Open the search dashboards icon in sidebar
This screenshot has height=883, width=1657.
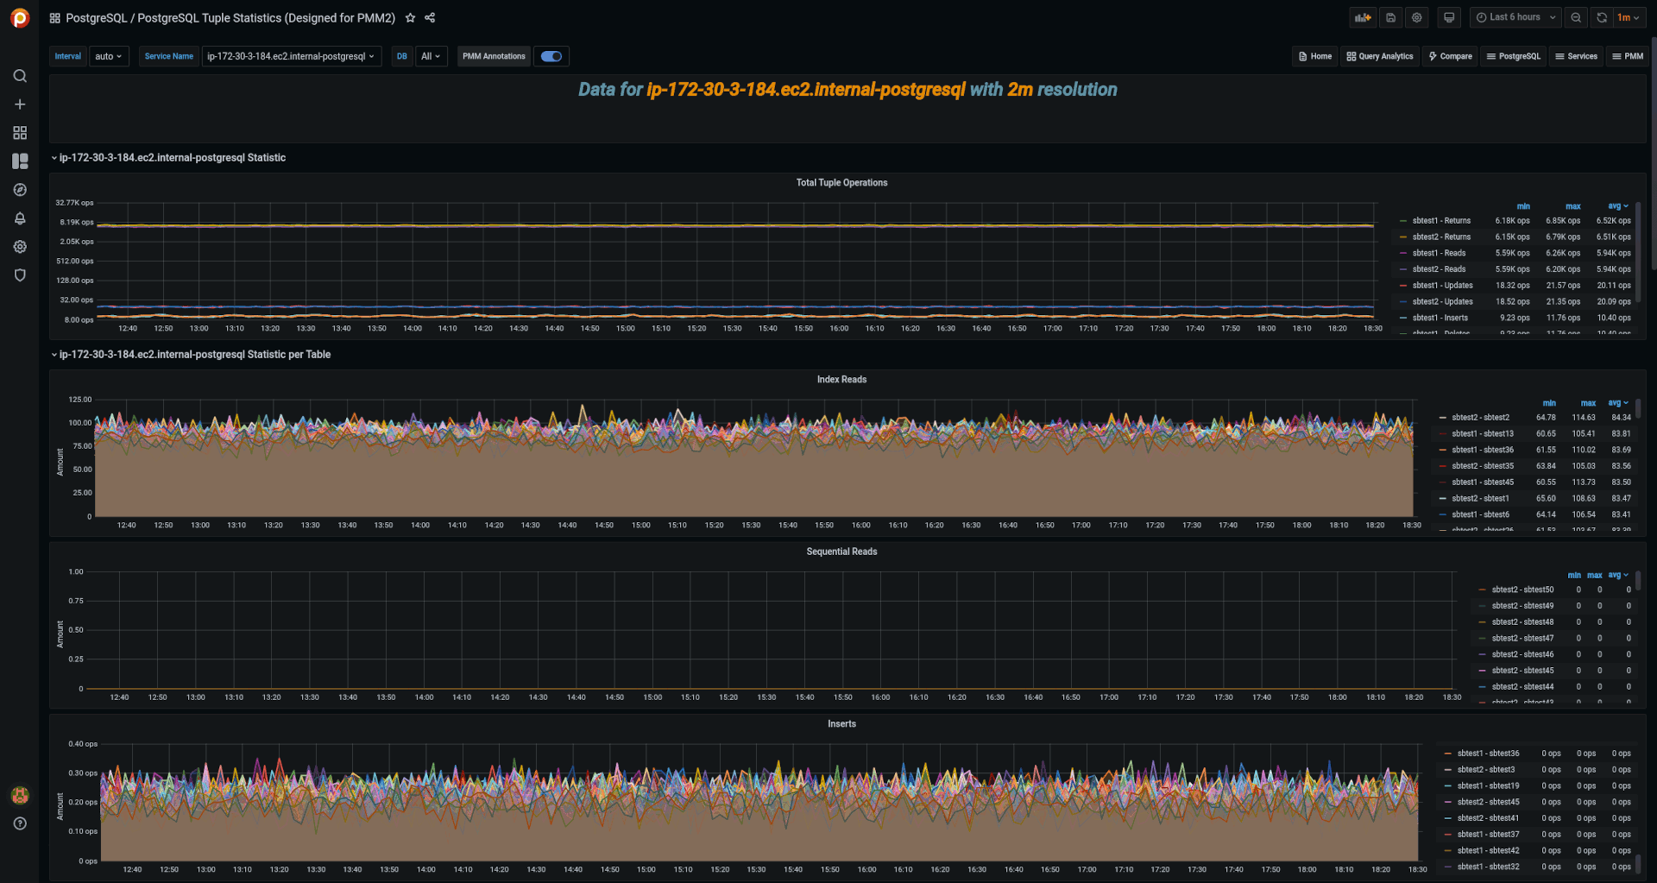tap(20, 76)
